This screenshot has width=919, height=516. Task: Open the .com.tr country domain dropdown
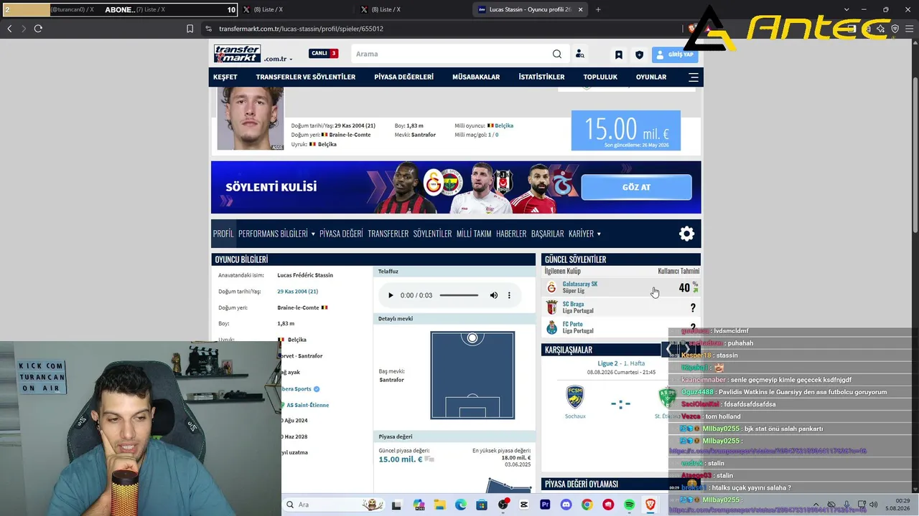point(278,59)
